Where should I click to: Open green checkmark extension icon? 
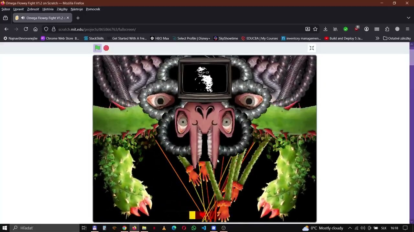click(x=346, y=29)
